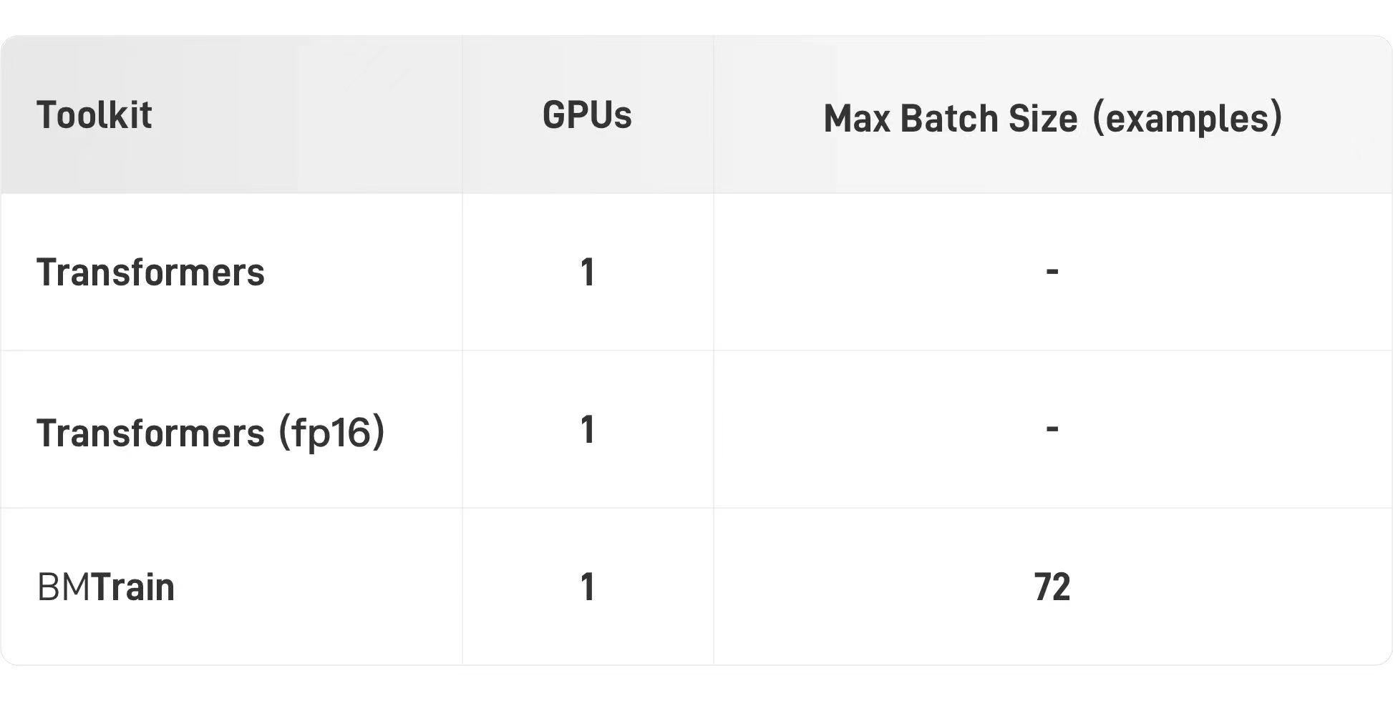Click the "(fp16)" parenthetical text

[331, 432]
